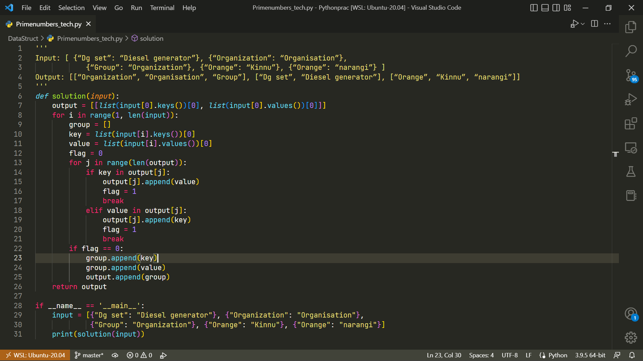Viewport: 643px width, 361px height.
Task: Click the Spaces: 4 indentation setting
Action: (481, 355)
